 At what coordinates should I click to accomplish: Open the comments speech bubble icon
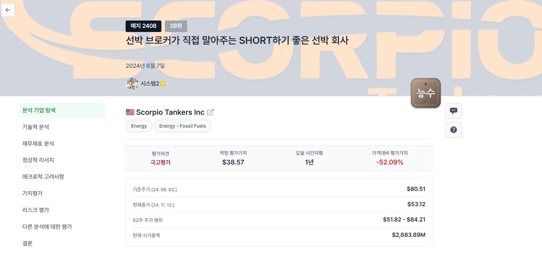pos(453,111)
